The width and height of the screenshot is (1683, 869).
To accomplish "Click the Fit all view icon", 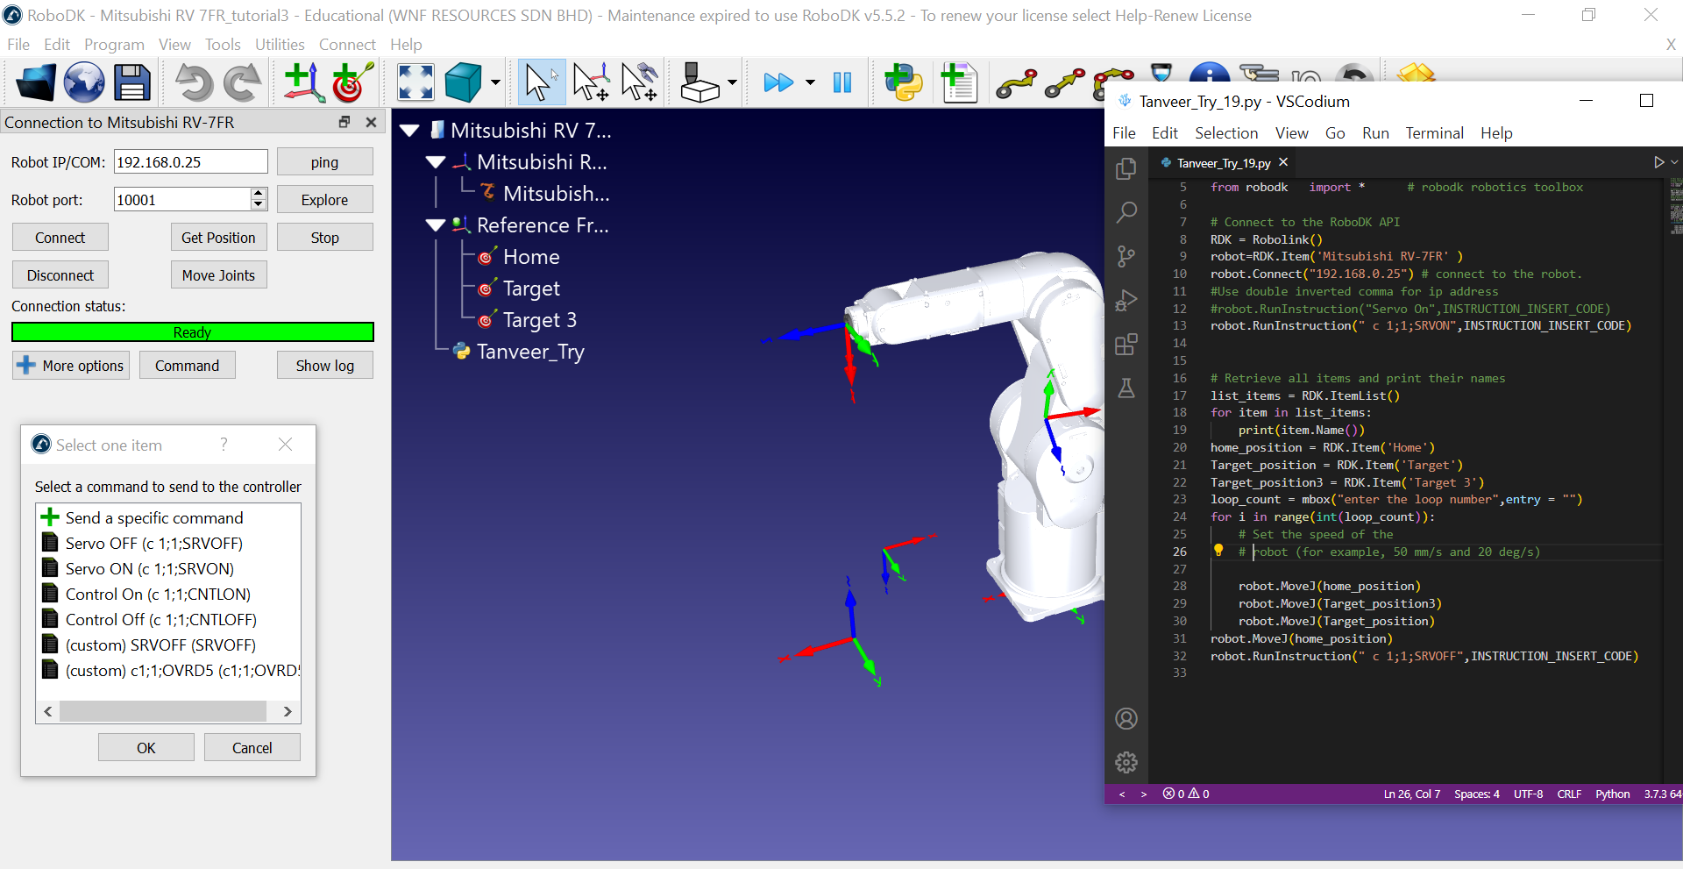I will [415, 83].
